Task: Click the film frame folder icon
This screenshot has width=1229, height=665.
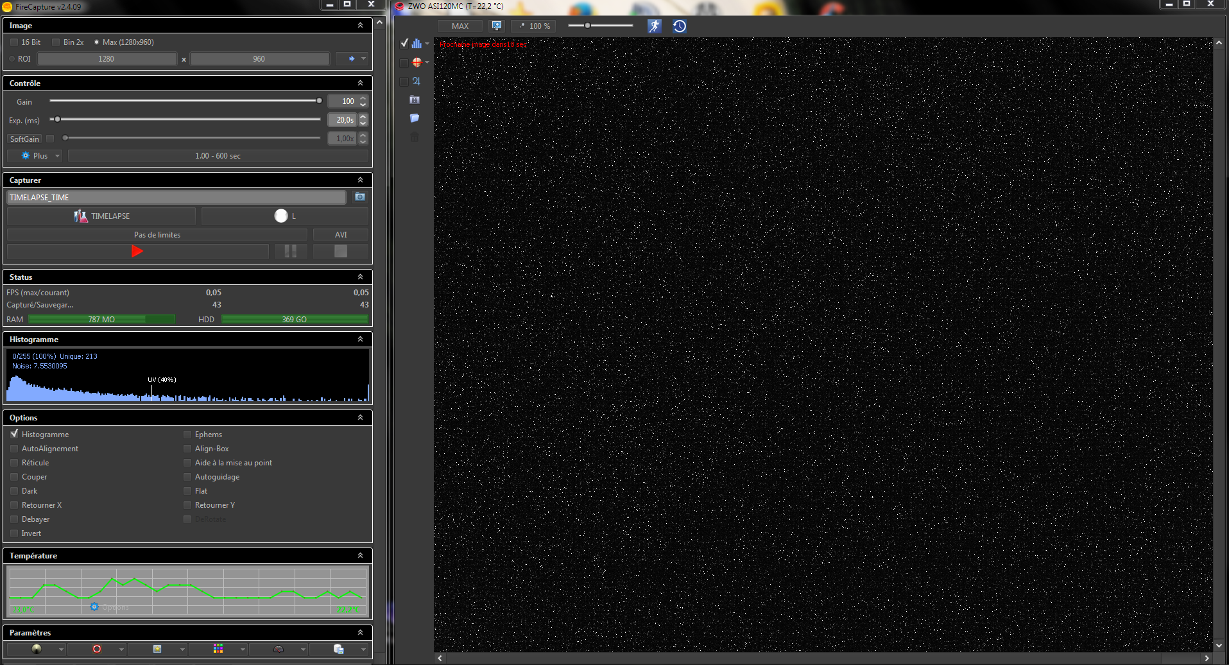Action: point(415,99)
